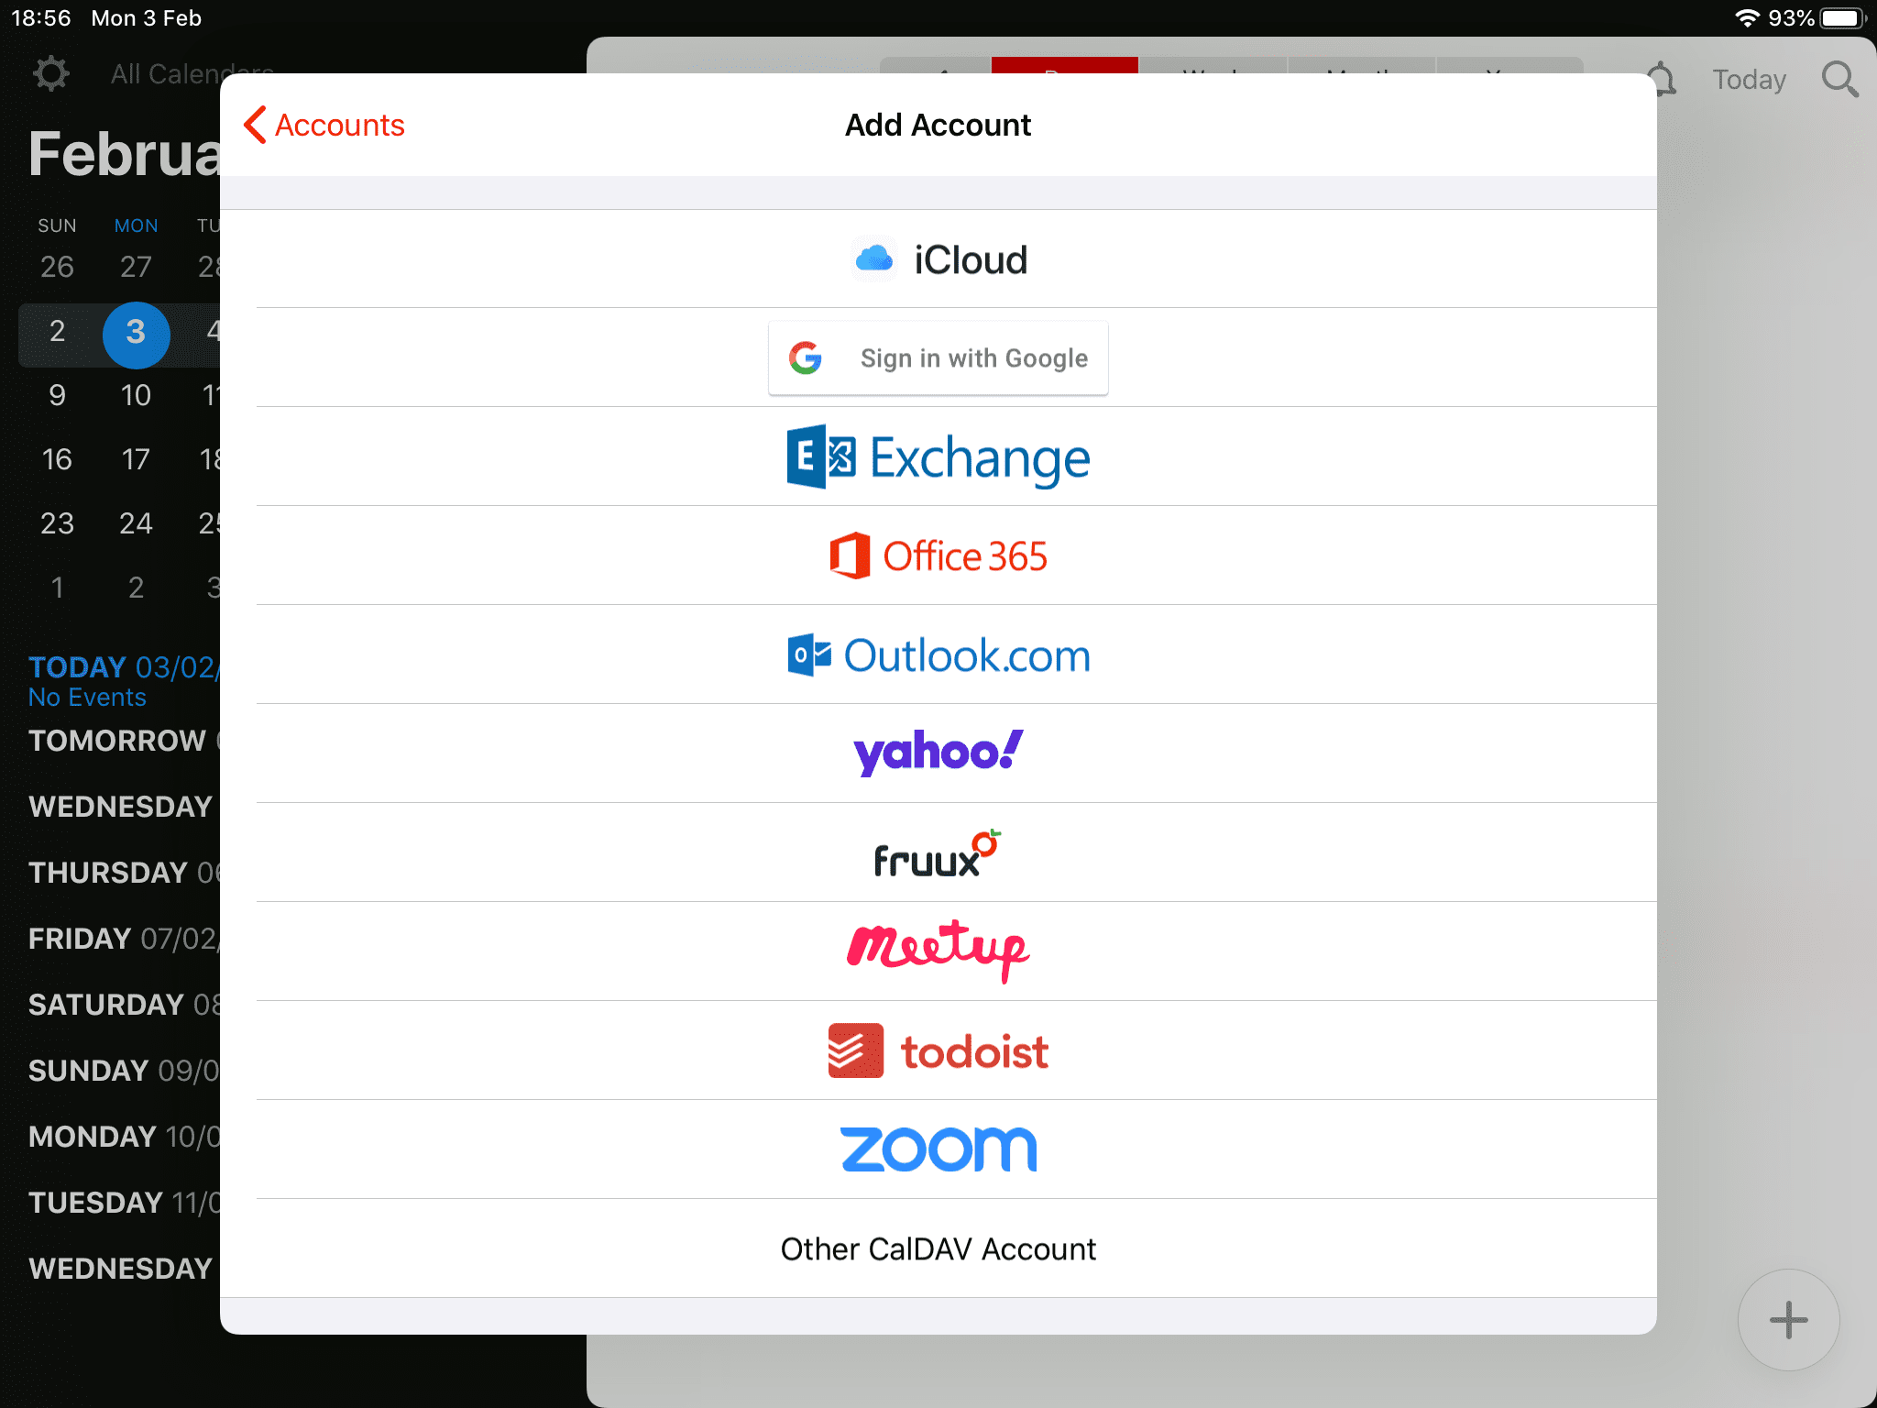Select Outlook.com account option
Viewport: 1877px width, 1408px height.
(x=938, y=655)
